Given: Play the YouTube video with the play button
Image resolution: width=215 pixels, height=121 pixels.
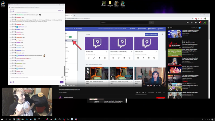Looking at the screenshot, I should click(x=61, y=85).
